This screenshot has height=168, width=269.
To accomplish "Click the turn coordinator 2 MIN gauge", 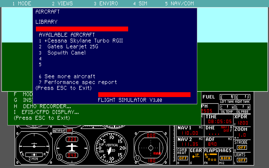I will tap(34, 148).
